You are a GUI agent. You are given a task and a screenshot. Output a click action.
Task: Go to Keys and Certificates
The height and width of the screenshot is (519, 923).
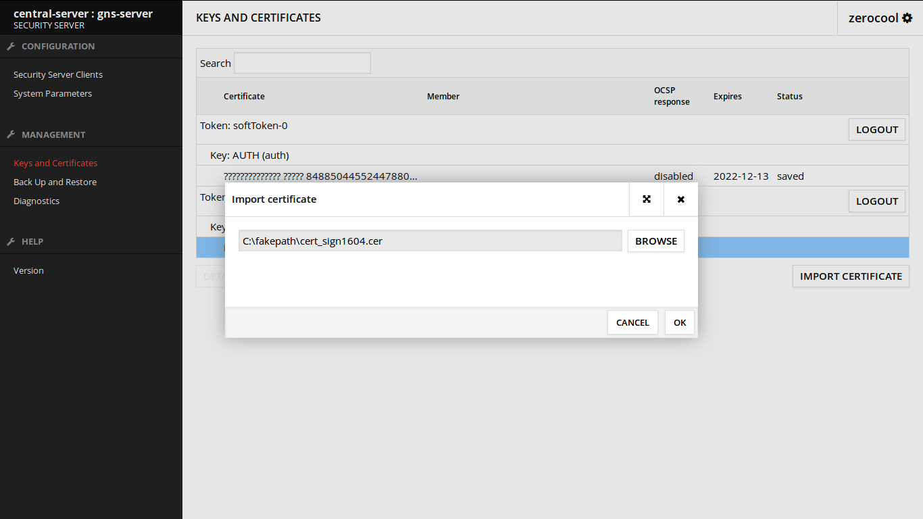55,164
